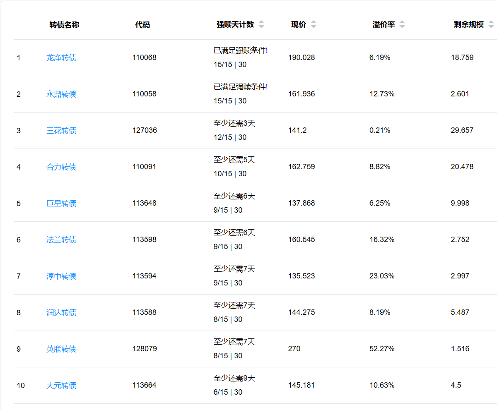Click the 270 price cell for 英联转债
The height and width of the screenshot is (410, 497).
[x=294, y=349]
